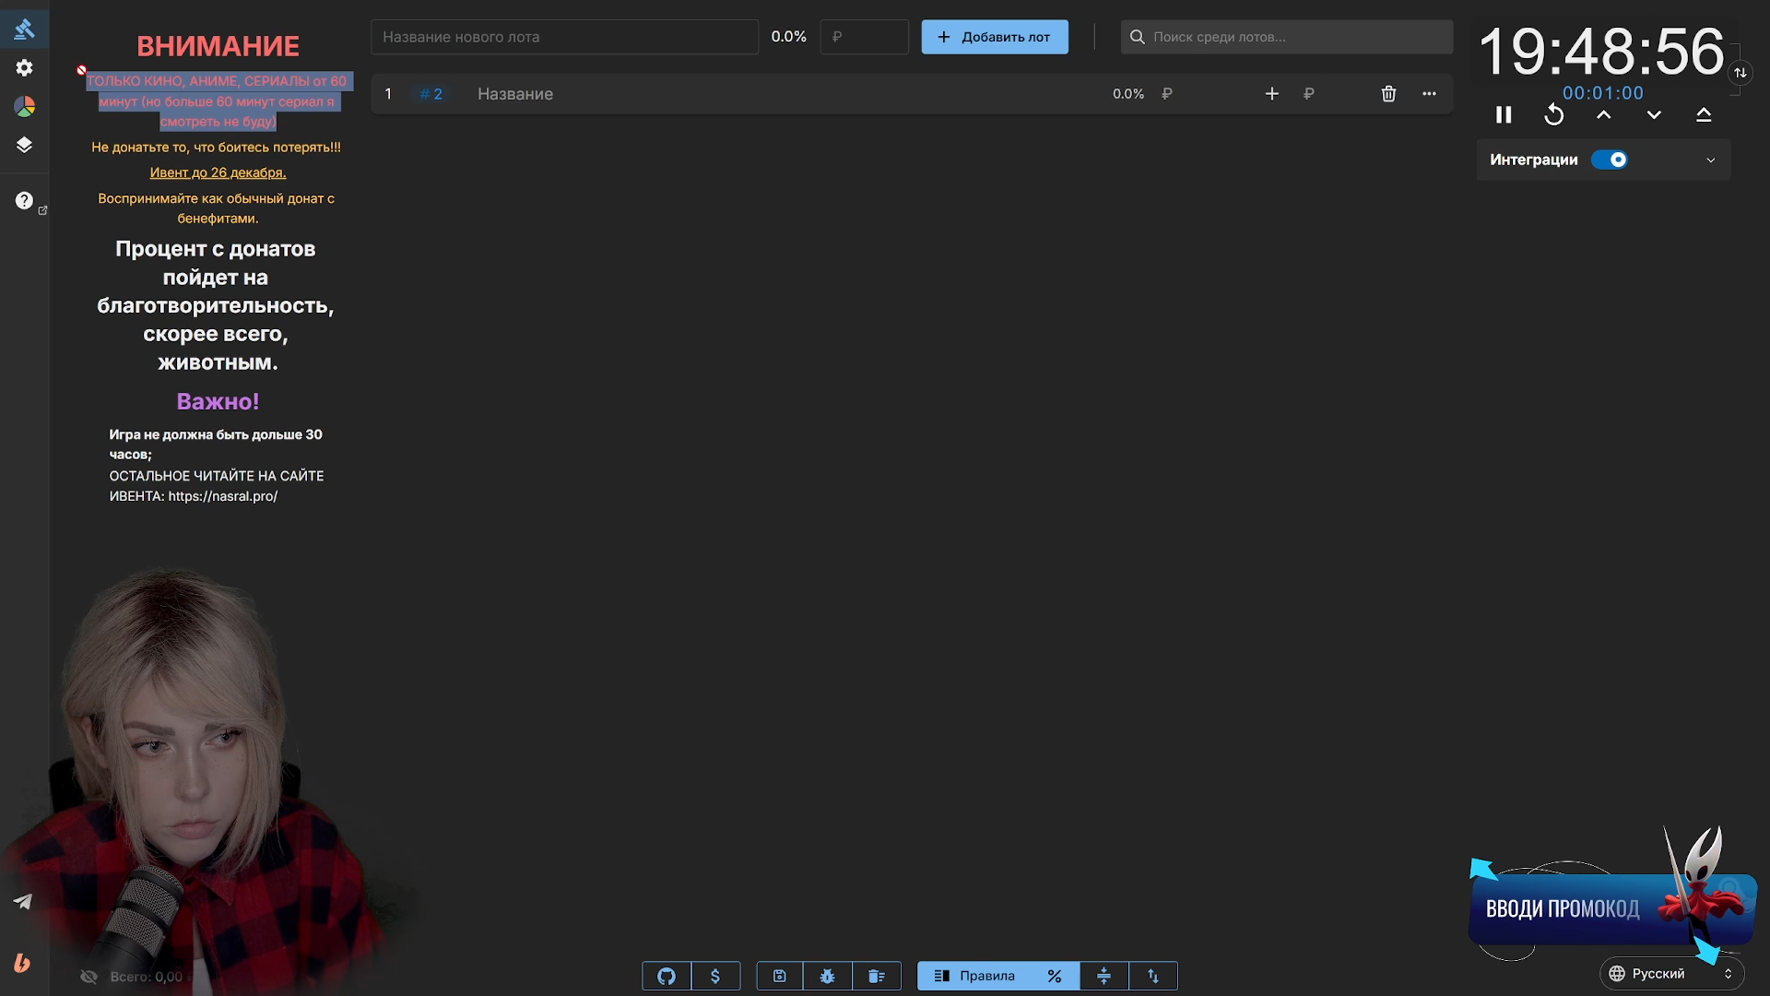The height and width of the screenshot is (996, 1770).
Task: Toggle the percent display button
Action: point(1055,976)
